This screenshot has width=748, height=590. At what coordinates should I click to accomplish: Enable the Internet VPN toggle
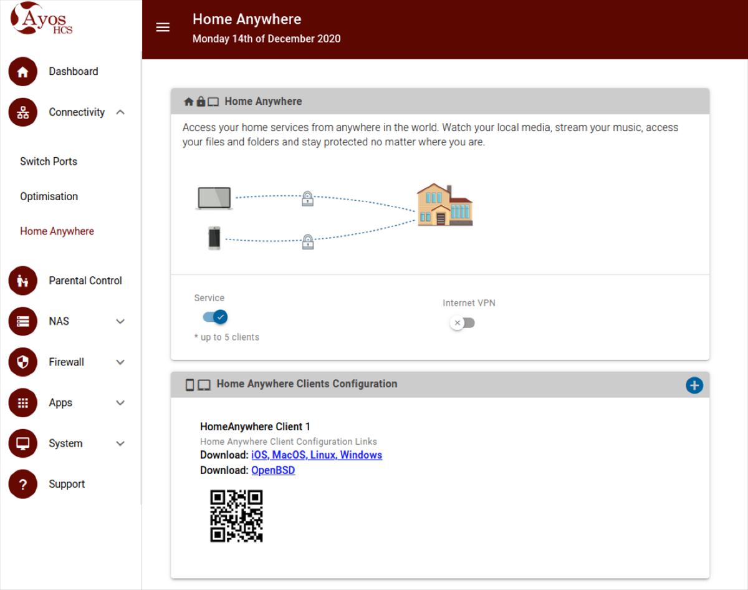tap(463, 323)
